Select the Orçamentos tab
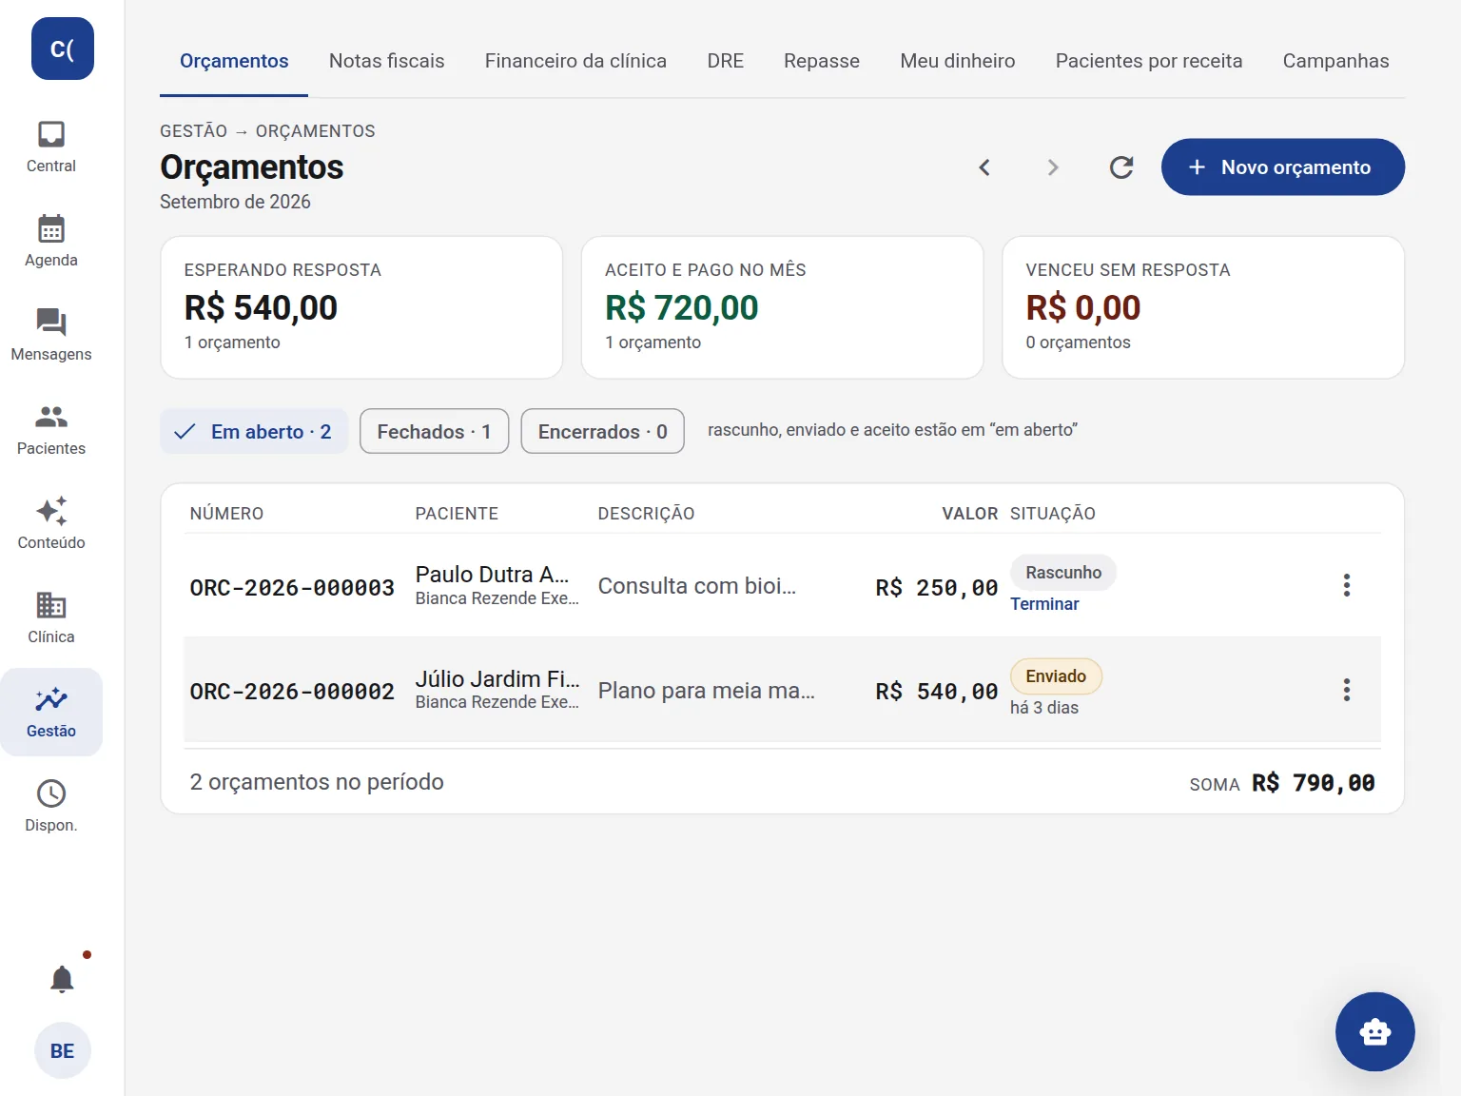The height and width of the screenshot is (1096, 1461). 234,61
